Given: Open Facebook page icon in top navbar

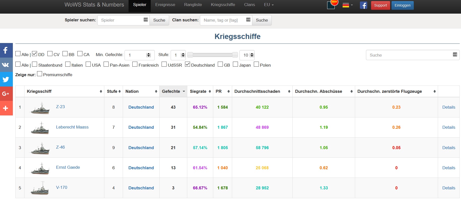Looking at the screenshot, I should (x=363, y=5).
